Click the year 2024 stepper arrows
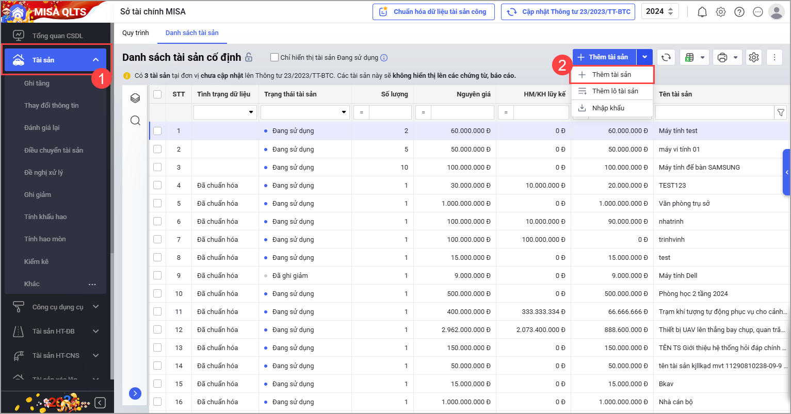791x414 pixels. 670,12
